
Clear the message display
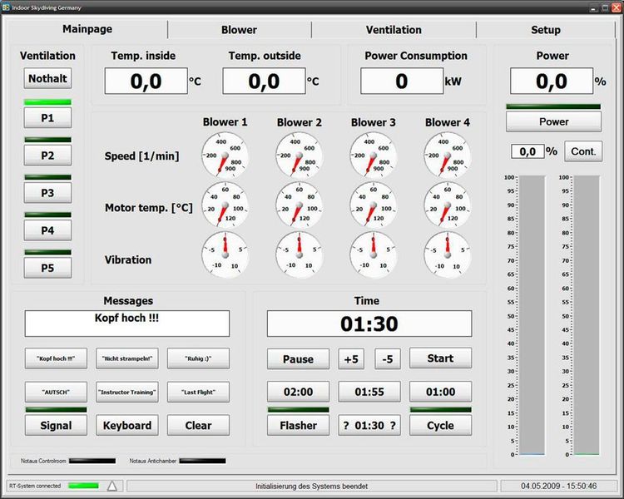click(x=198, y=425)
